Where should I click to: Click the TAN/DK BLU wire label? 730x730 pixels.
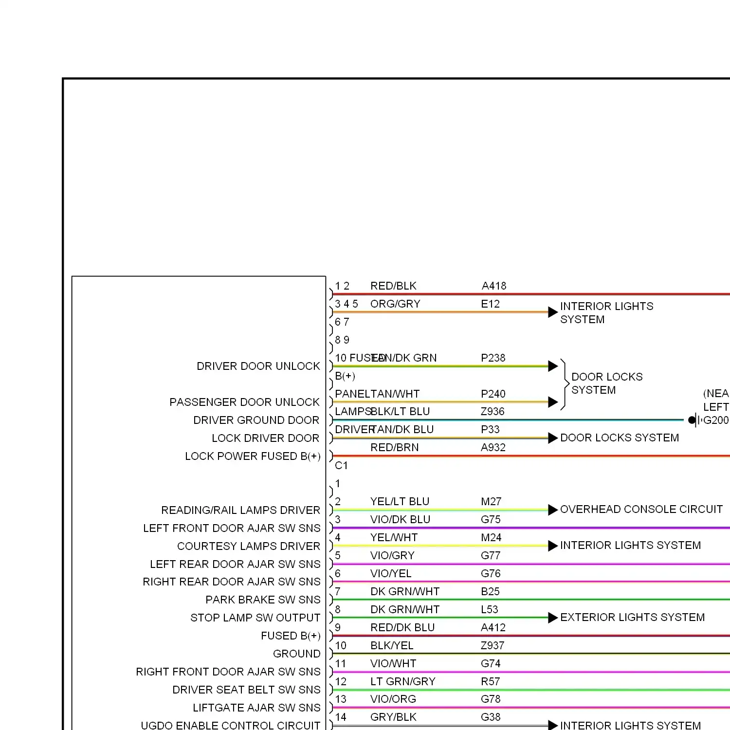coord(402,430)
